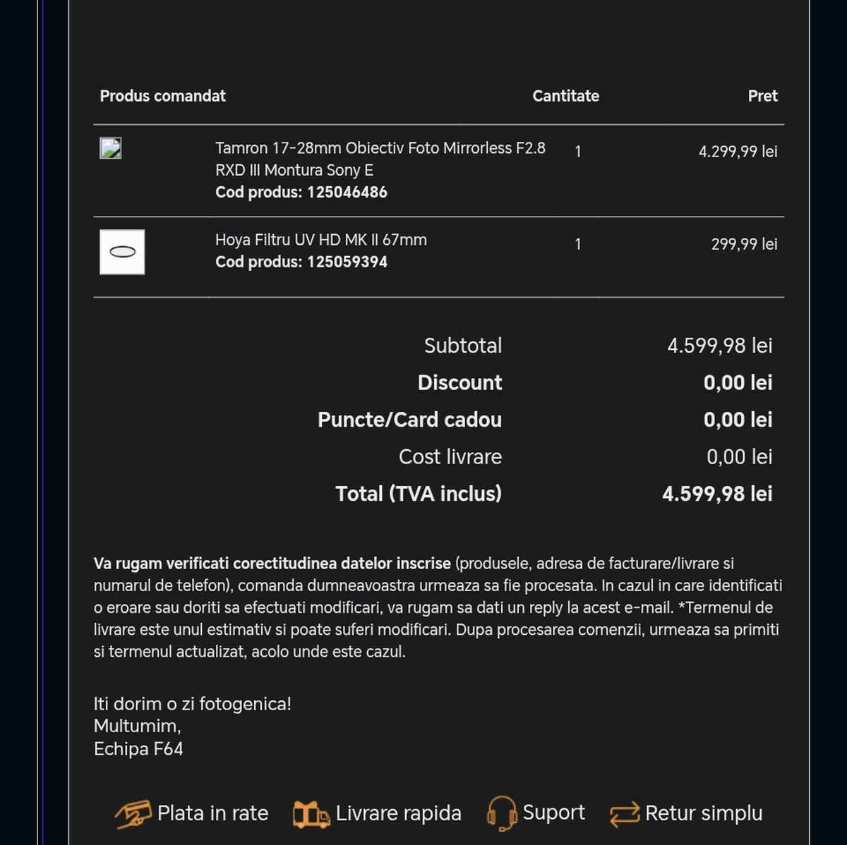The height and width of the screenshot is (845, 847).
Task: Click the broken image beside the Tamron lens
Action: pos(111,148)
